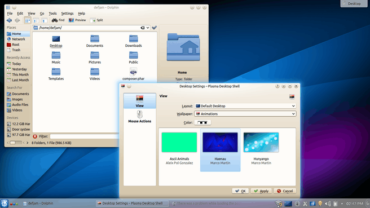This screenshot has width=370, height=208.
Task: Search for Audio Files in Places panel
Action: [18, 105]
